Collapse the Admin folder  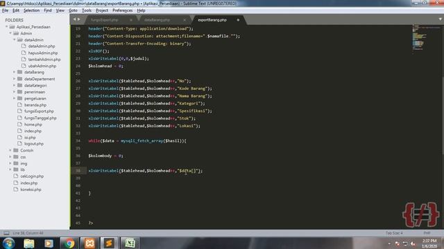point(10,33)
